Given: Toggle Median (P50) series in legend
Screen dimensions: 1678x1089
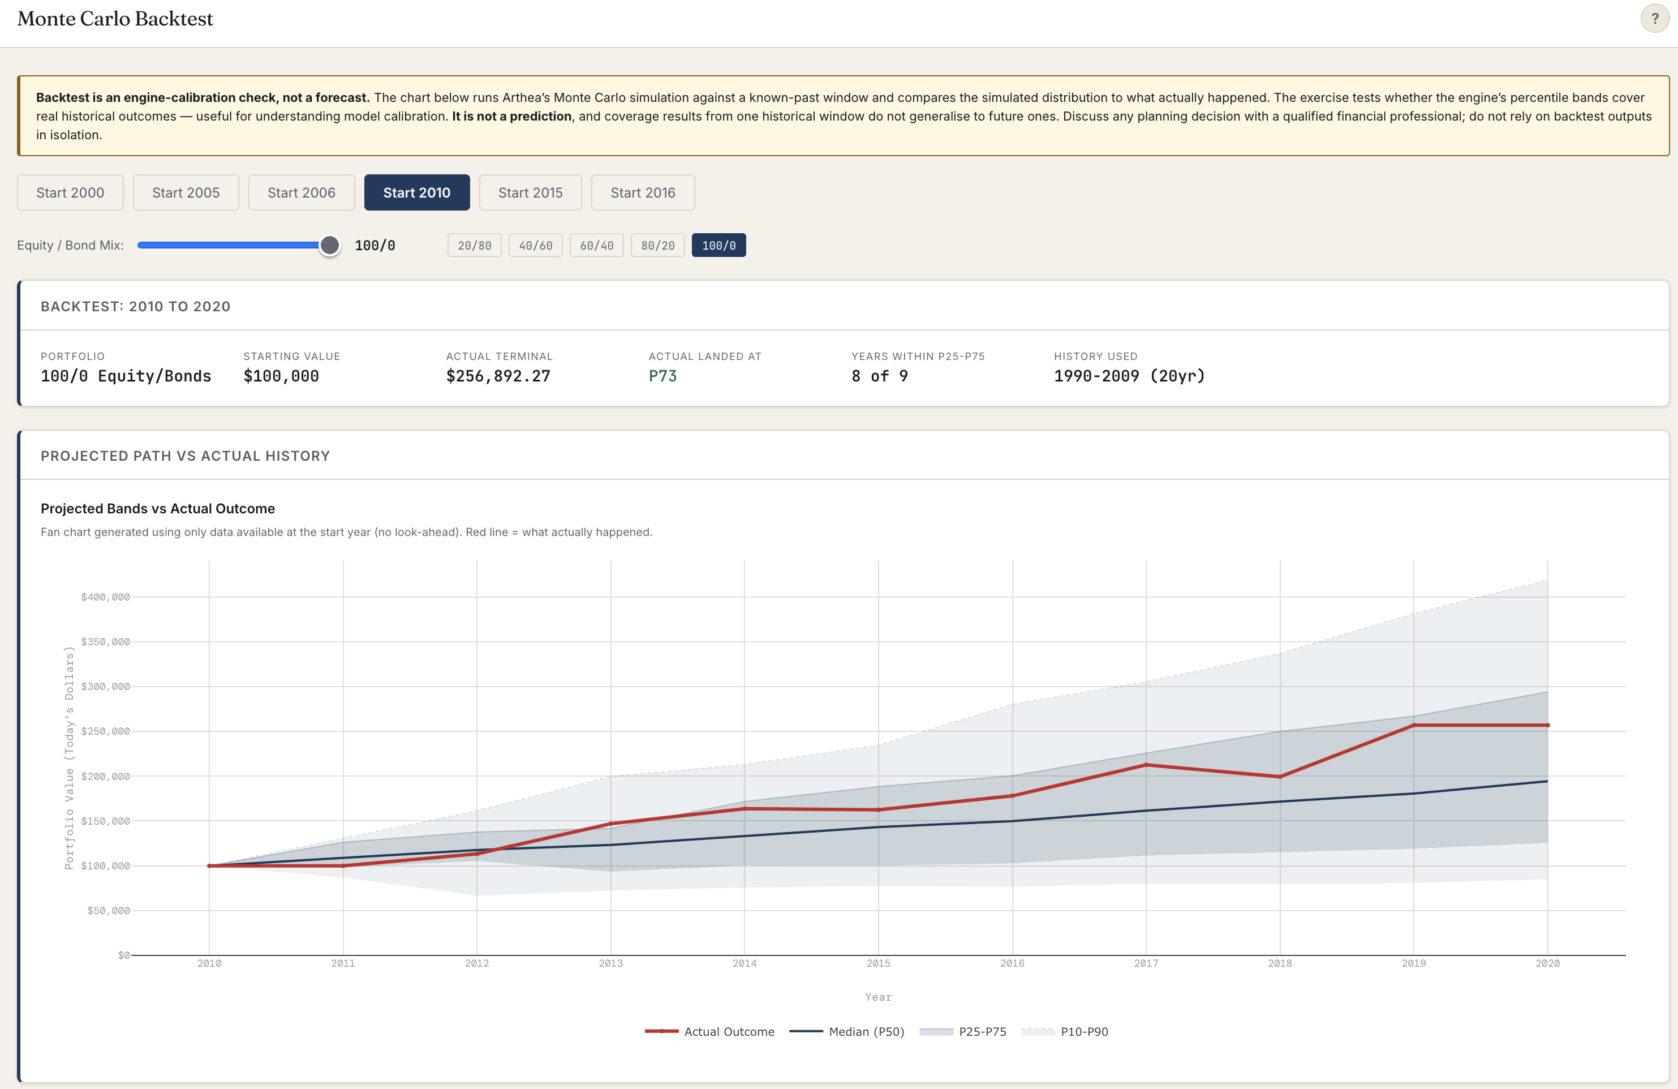Looking at the screenshot, I should pos(847,1031).
